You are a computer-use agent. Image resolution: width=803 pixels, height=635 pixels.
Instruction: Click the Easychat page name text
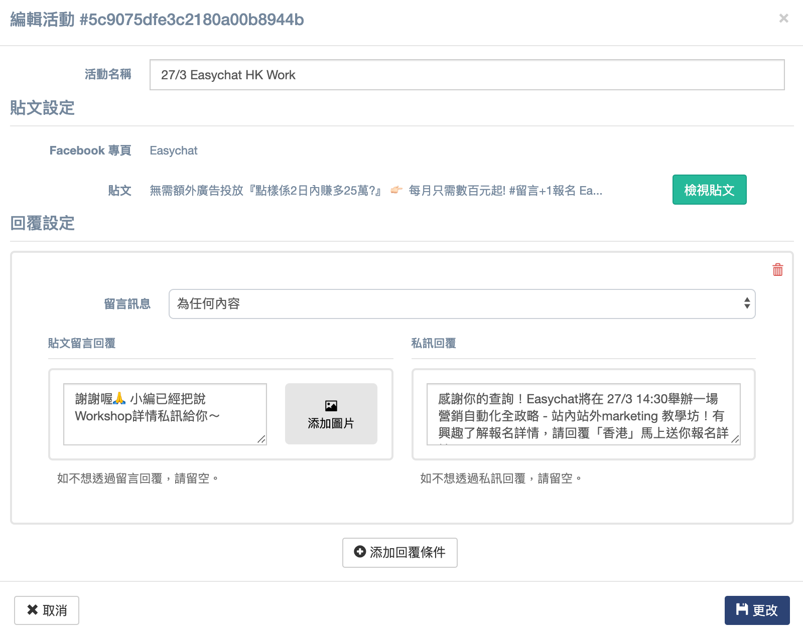pos(174,150)
